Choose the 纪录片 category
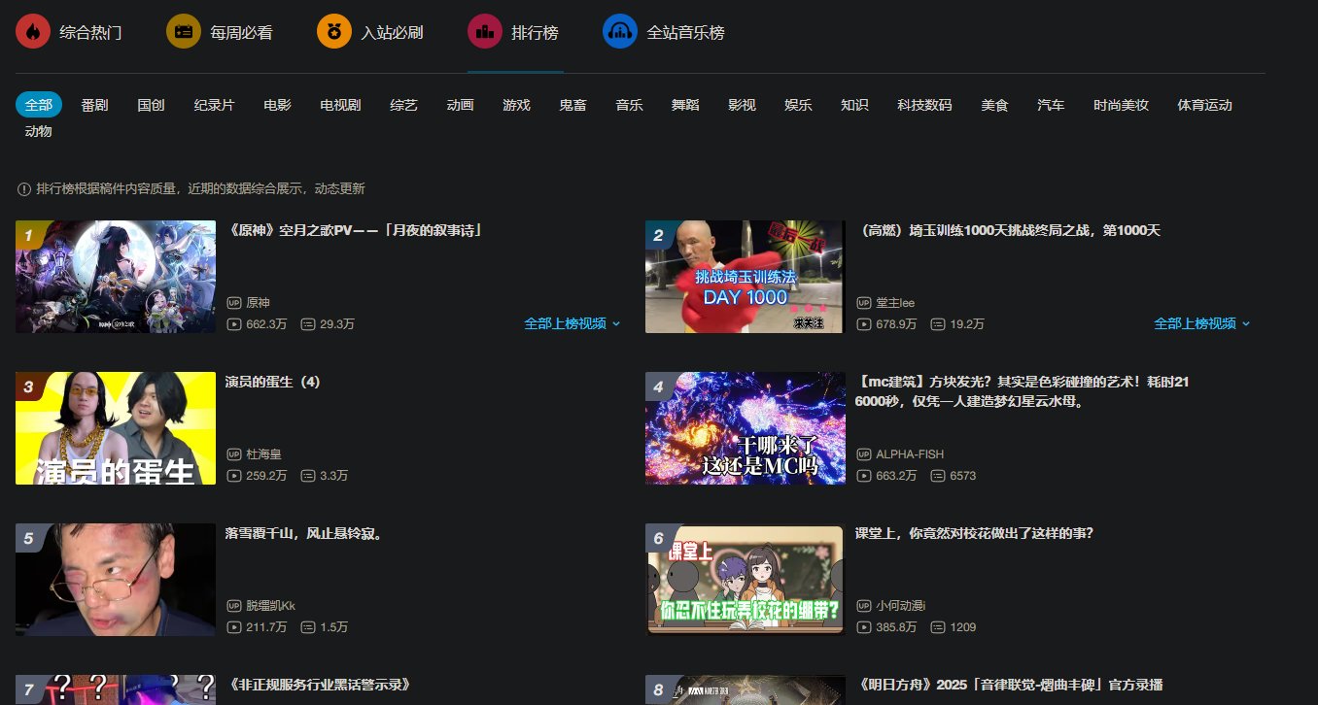This screenshot has height=705, width=1318. (214, 105)
